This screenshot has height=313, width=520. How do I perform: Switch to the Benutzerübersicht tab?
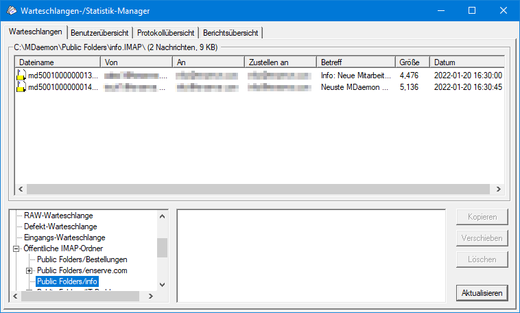click(x=100, y=33)
